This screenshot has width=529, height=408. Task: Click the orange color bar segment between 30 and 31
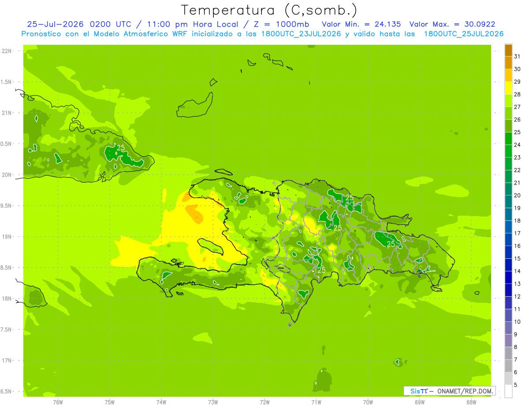tap(508, 62)
